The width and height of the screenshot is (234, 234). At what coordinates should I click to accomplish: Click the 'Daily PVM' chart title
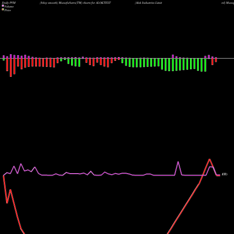coord(9,3)
